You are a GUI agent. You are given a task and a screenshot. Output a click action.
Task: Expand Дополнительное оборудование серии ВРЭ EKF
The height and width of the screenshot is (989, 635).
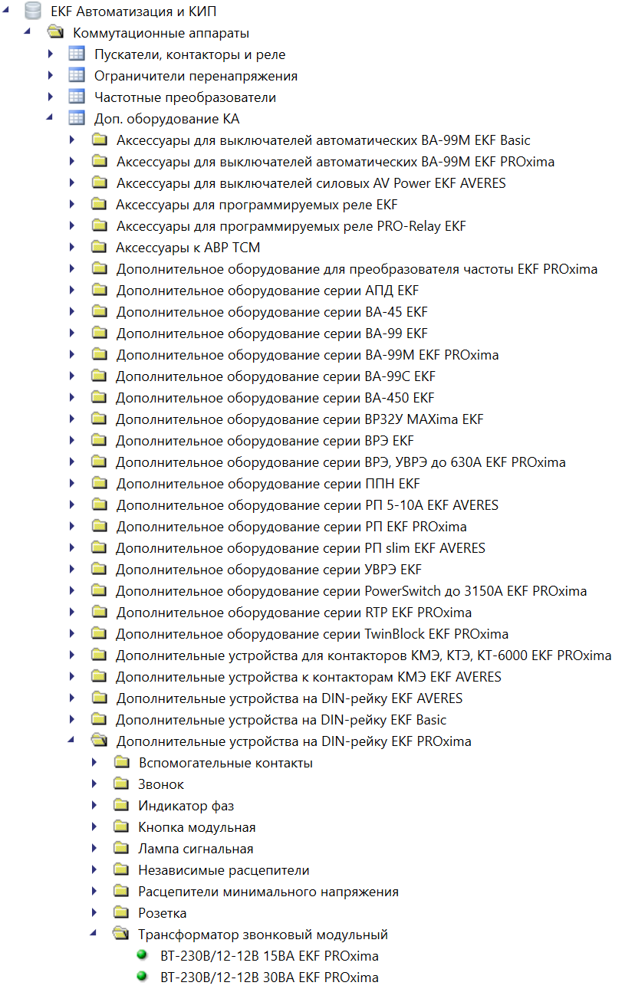coord(73,441)
